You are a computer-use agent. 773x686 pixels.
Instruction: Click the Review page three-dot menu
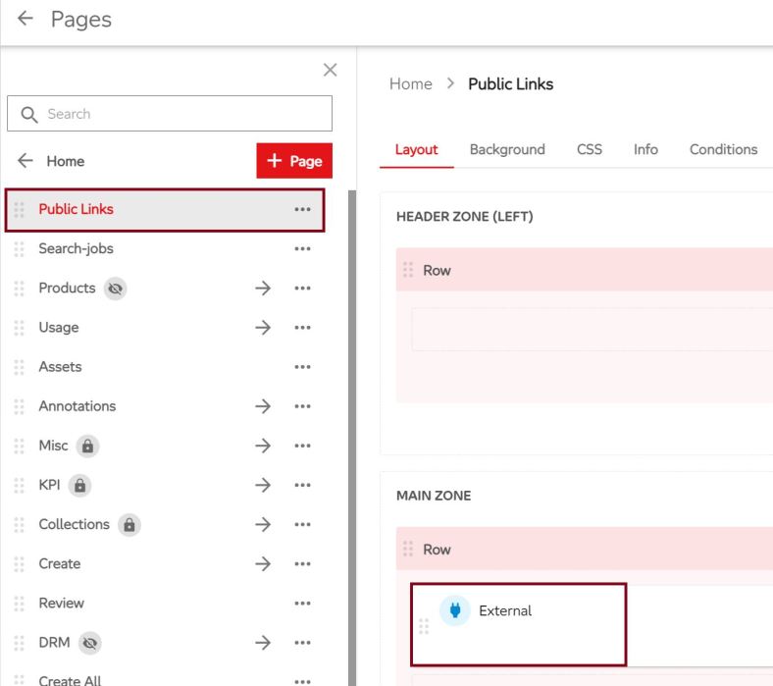pyautogui.click(x=302, y=604)
